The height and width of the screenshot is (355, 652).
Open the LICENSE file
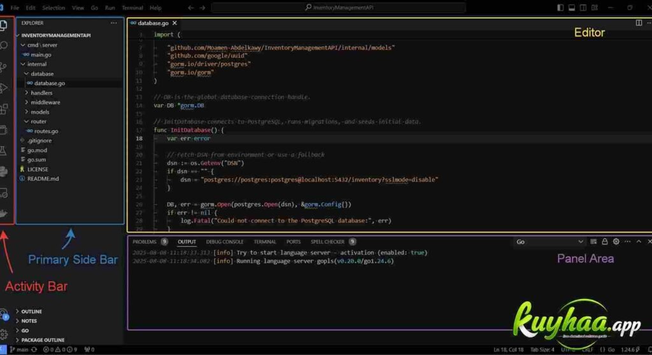click(38, 169)
